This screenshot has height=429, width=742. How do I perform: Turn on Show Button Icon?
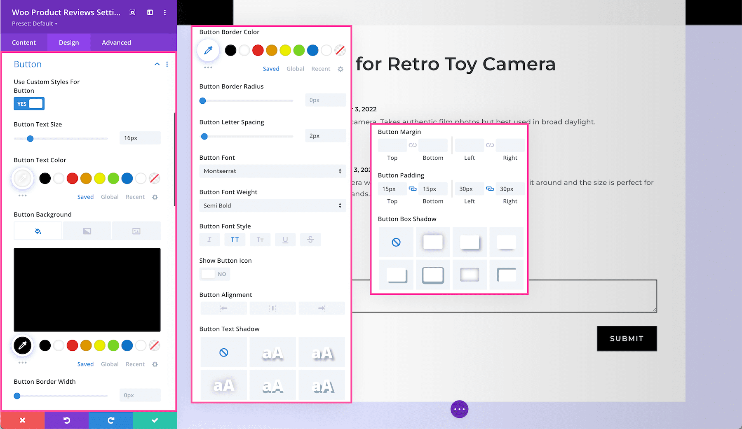214,274
